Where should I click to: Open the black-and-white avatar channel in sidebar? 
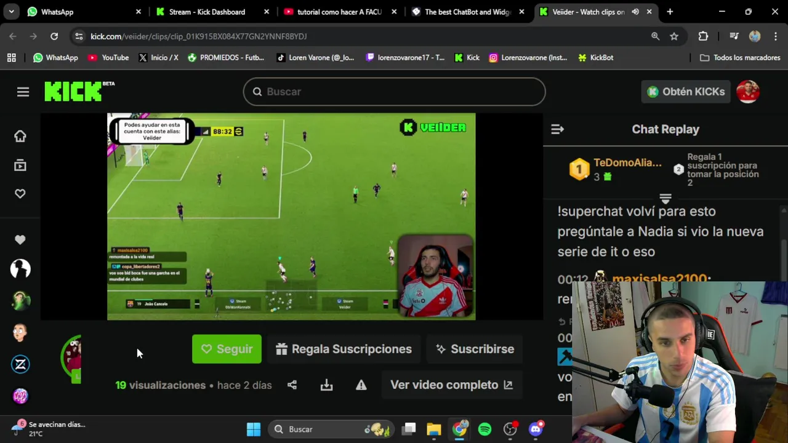tap(20, 269)
